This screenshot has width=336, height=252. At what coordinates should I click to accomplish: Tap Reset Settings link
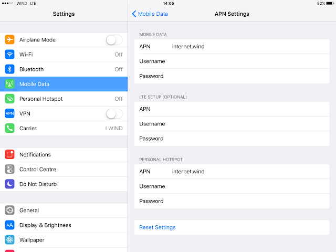point(157,227)
